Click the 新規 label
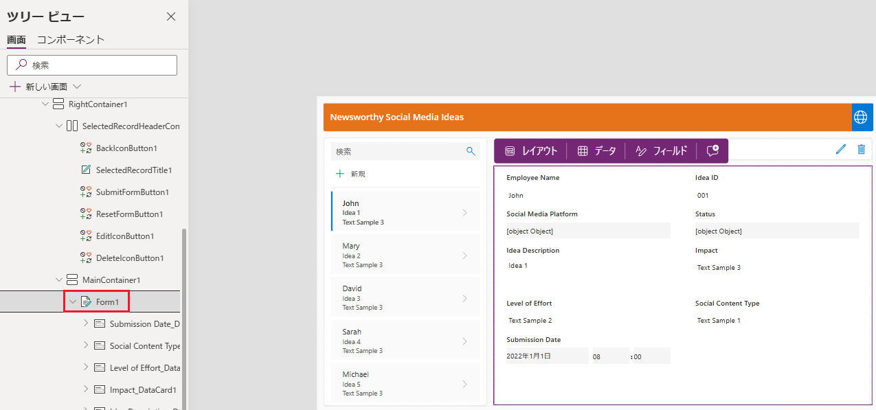The image size is (876, 410). pos(358,174)
